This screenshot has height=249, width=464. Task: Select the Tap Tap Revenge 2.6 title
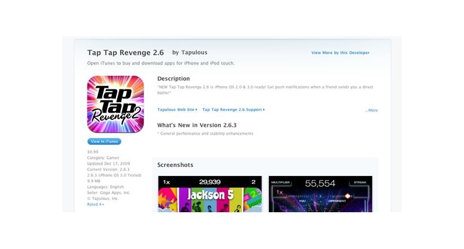coord(126,53)
